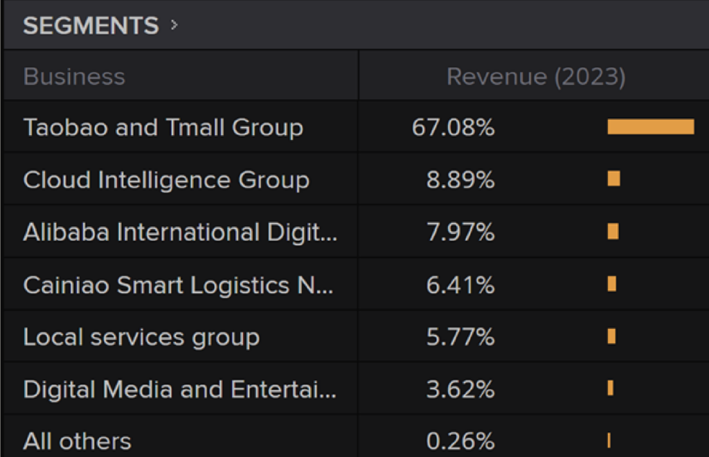The width and height of the screenshot is (709, 457).
Task: Expand the SEGMENTS chevron arrow
Action: point(174,26)
